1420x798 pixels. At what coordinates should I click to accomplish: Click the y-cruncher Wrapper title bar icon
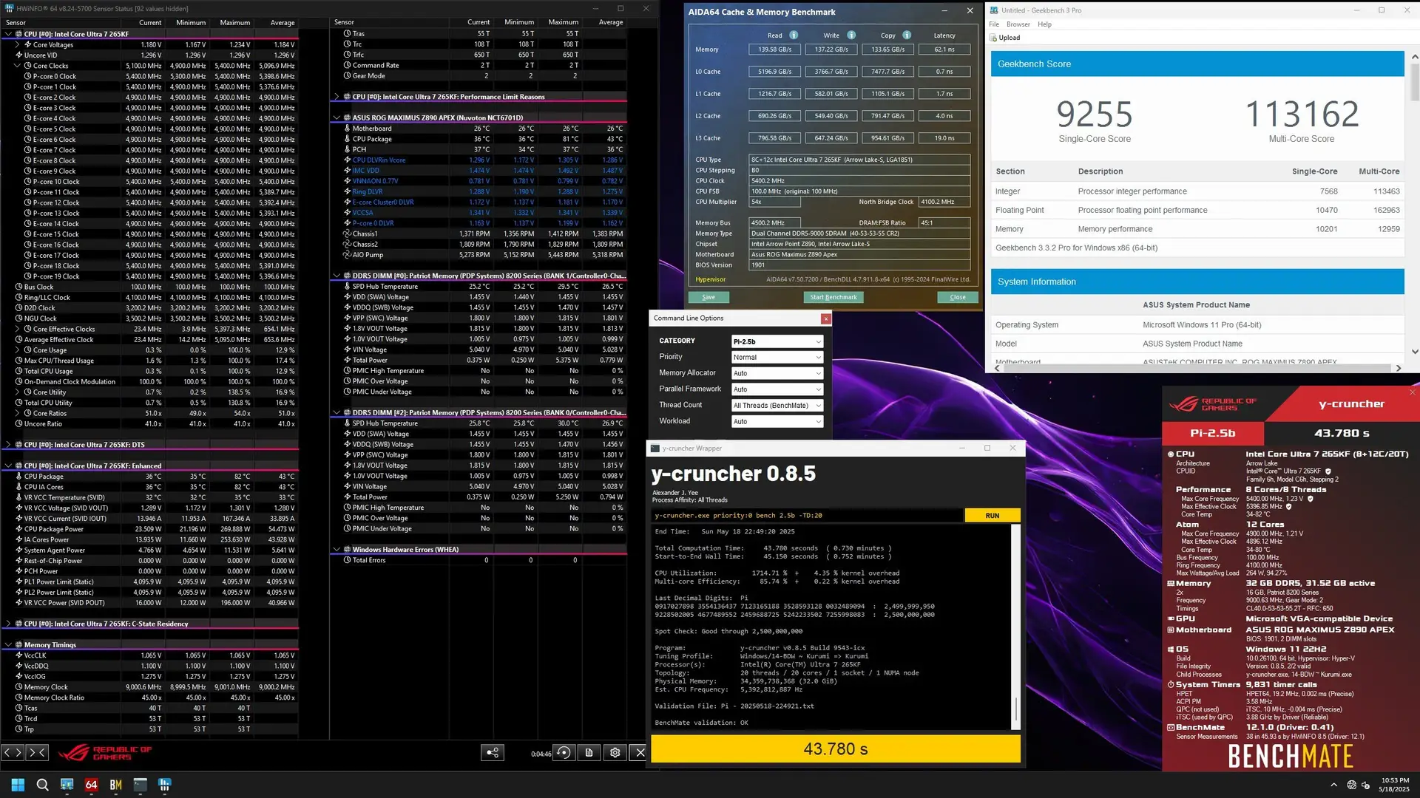(655, 449)
